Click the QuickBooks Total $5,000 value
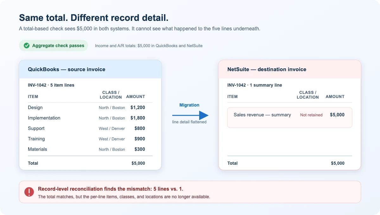The width and height of the screenshot is (380, 215). tap(138, 163)
